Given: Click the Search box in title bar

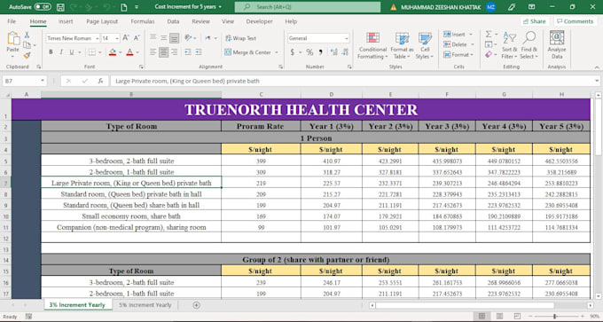Looking at the screenshot, I should 308,7.
